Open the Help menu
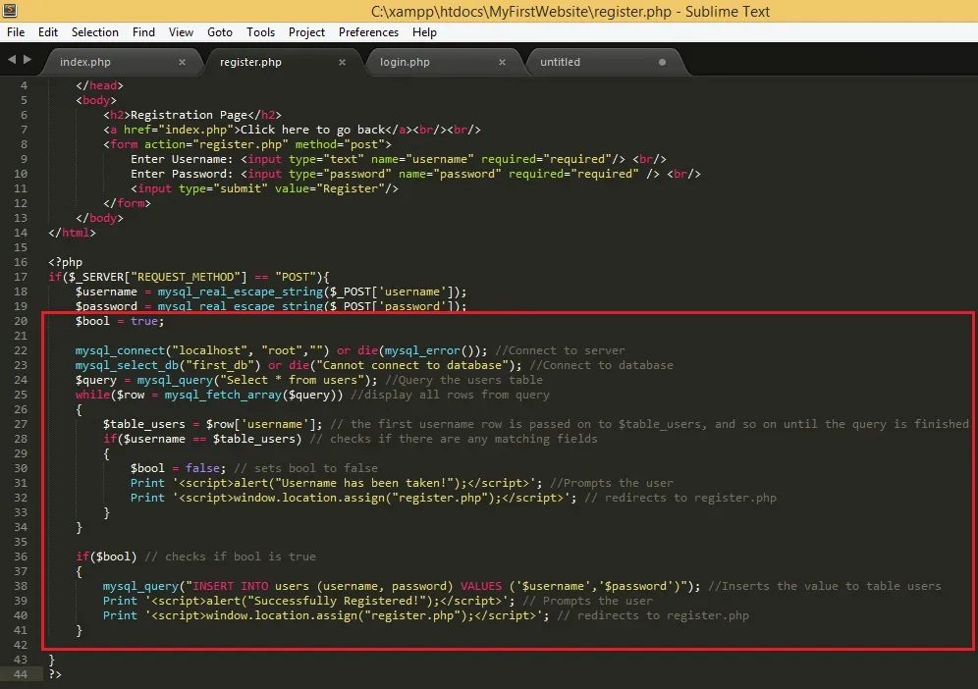 [424, 32]
